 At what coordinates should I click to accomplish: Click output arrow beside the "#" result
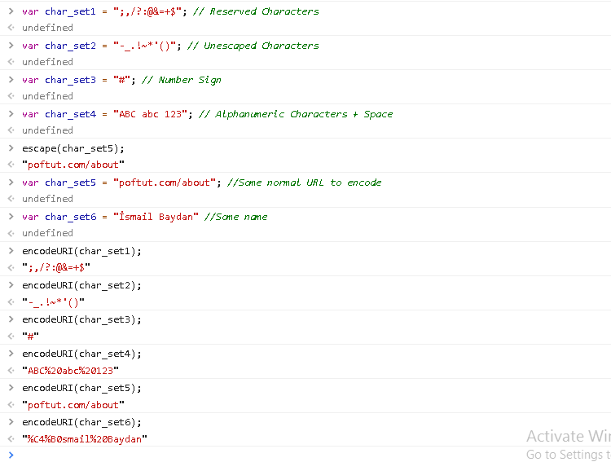(x=11, y=336)
